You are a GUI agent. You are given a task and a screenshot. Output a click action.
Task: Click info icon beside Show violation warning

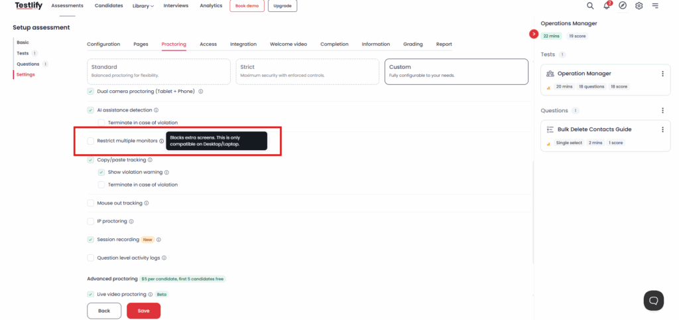click(x=166, y=172)
